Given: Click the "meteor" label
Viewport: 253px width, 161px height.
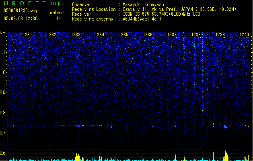Looking at the screenshot, I should [x=57, y=12].
